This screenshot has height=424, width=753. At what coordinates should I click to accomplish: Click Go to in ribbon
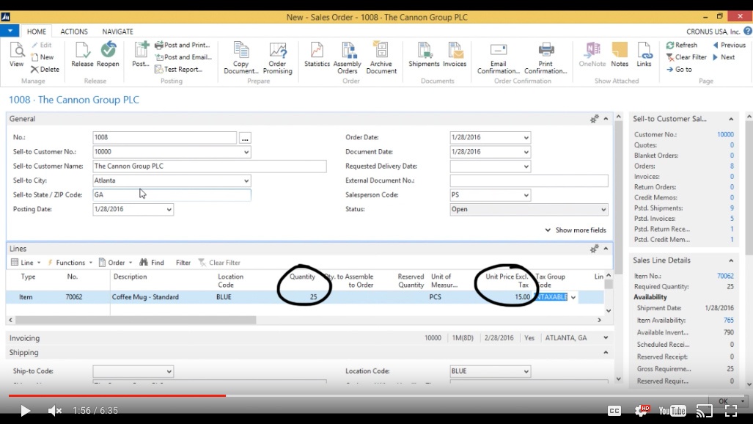(x=679, y=70)
